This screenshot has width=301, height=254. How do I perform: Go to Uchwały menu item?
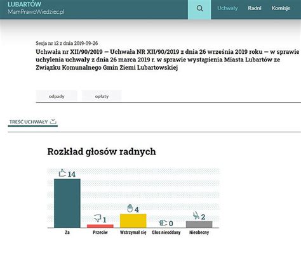click(227, 8)
